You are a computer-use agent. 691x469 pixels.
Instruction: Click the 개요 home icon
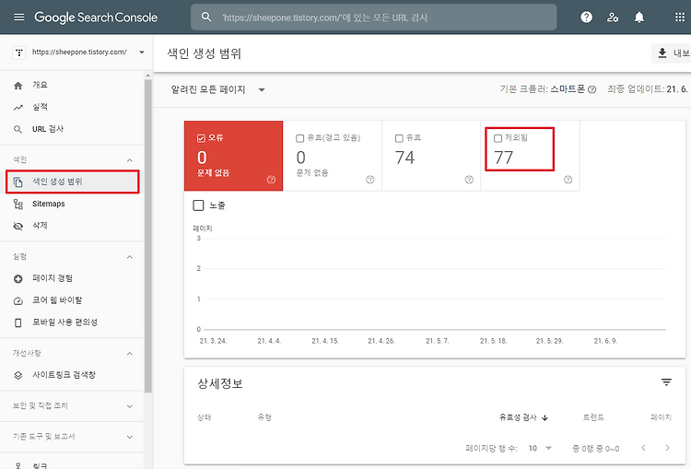click(x=18, y=86)
